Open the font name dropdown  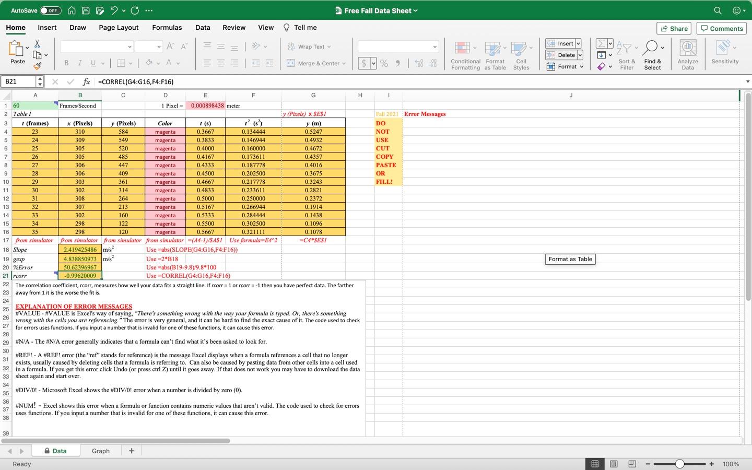point(130,46)
